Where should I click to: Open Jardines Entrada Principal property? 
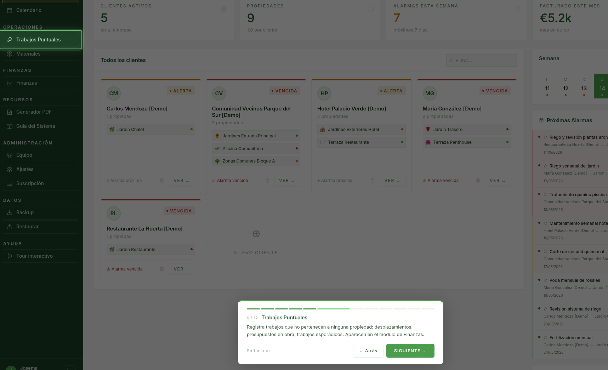256,136
